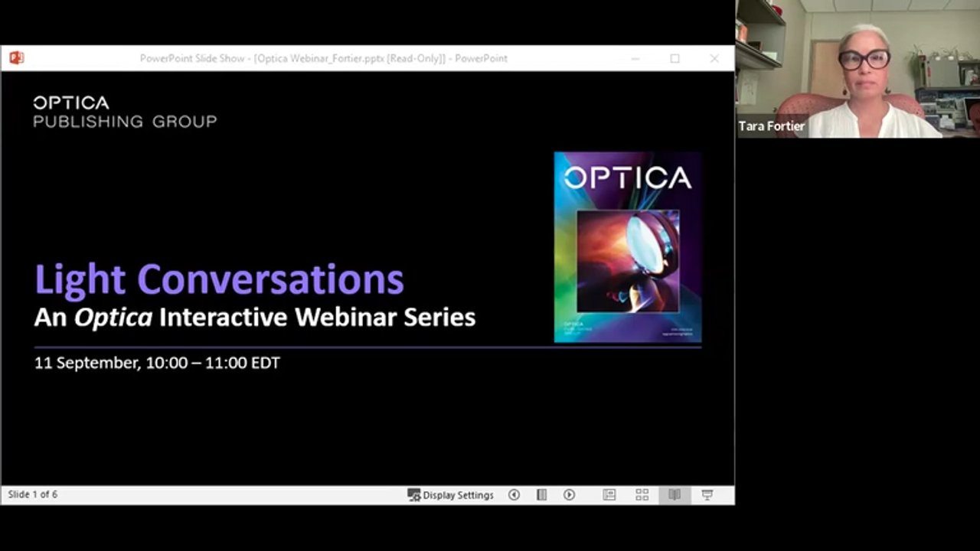The image size is (980, 551).
Task: Maximize the PowerPoint Slide Show window
Action: click(675, 58)
